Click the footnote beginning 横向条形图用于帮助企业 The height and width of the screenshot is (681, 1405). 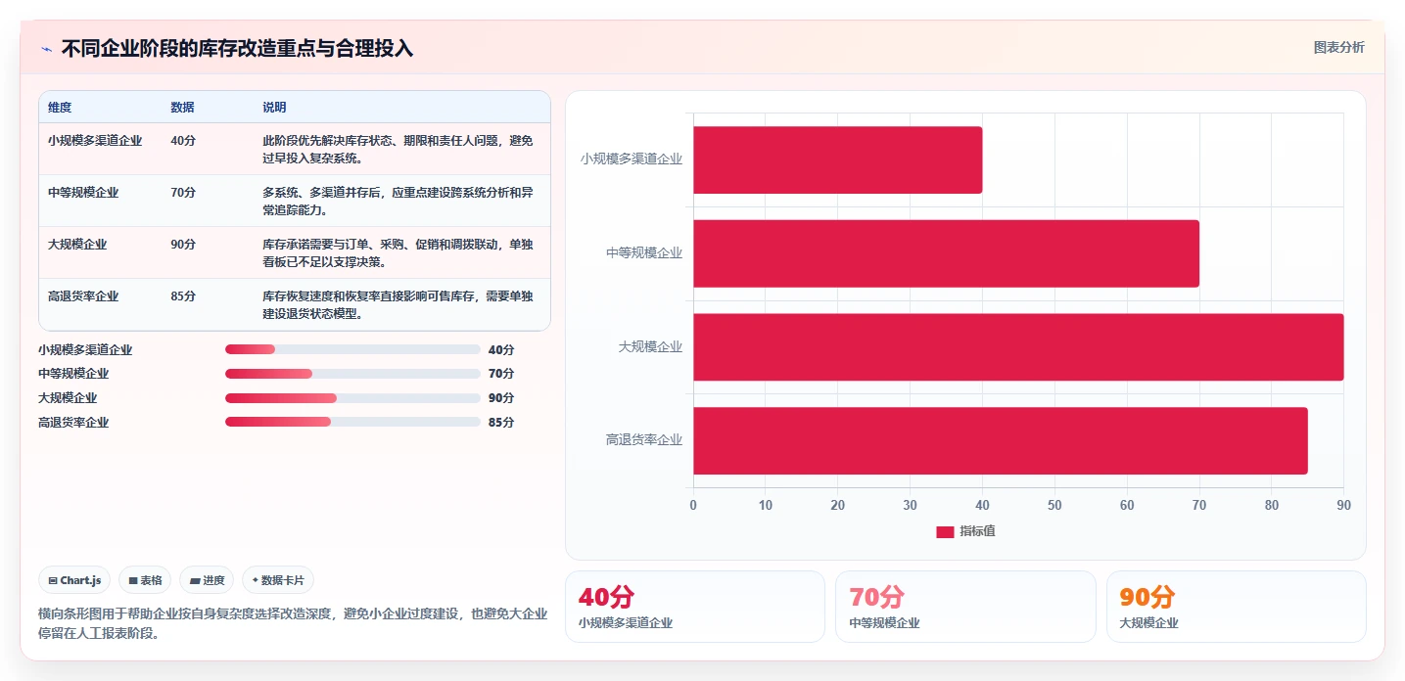click(293, 623)
